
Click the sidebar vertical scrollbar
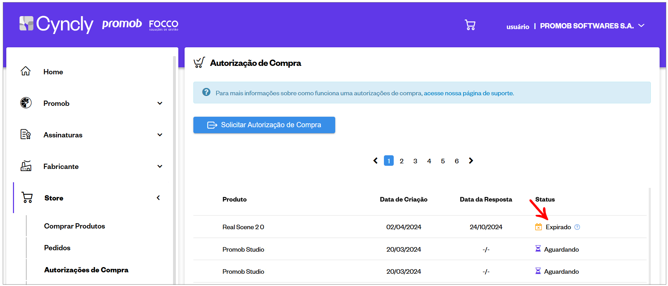174,170
